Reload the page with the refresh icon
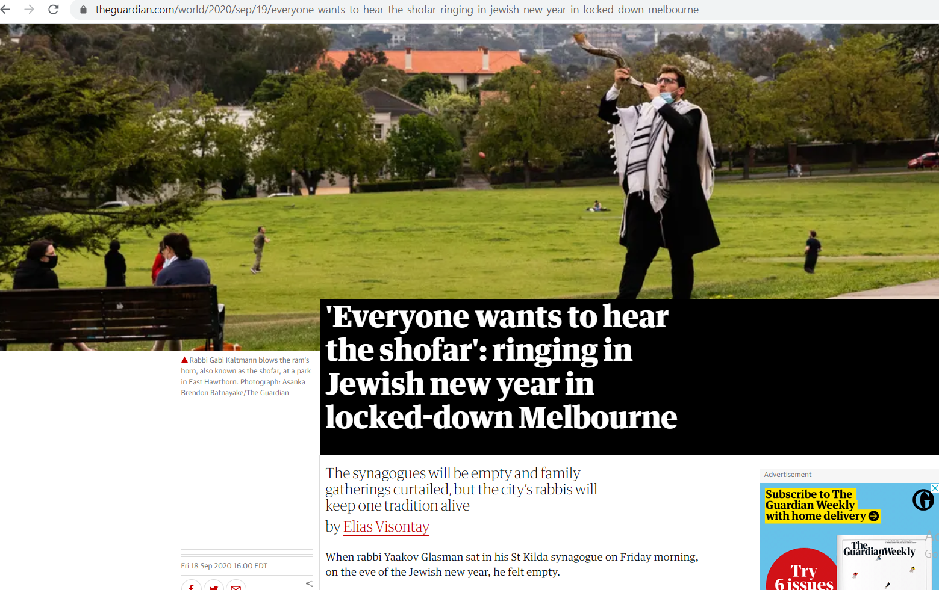 (54, 10)
